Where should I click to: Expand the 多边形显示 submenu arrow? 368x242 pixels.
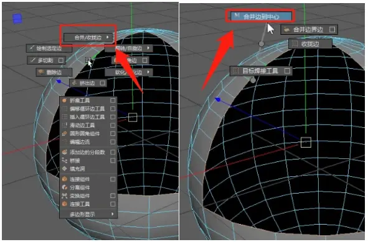(113, 214)
